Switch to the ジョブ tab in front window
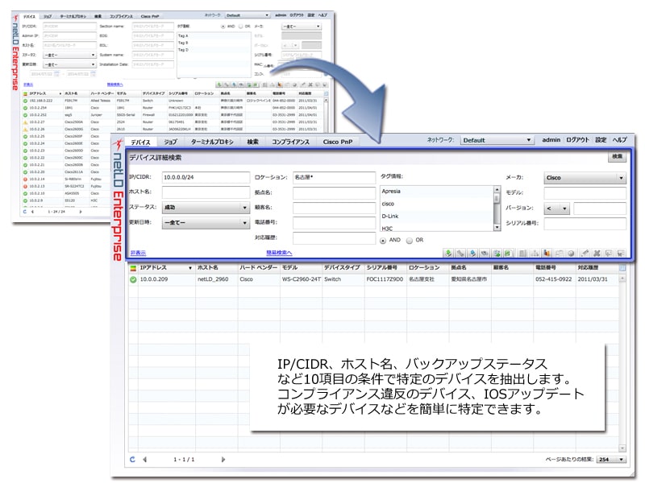645x483 pixels. [x=170, y=142]
